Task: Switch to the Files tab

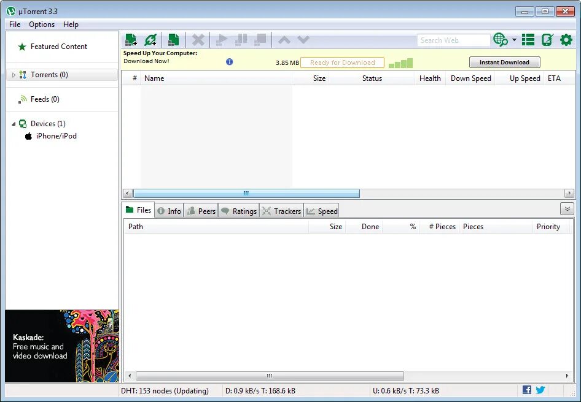Action: click(139, 210)
